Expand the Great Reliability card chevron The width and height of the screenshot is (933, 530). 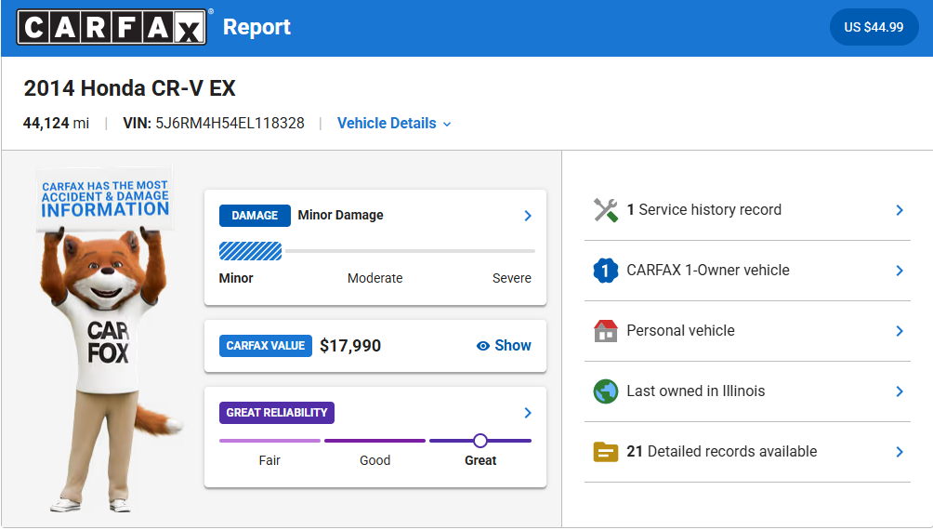click(528, 413)
